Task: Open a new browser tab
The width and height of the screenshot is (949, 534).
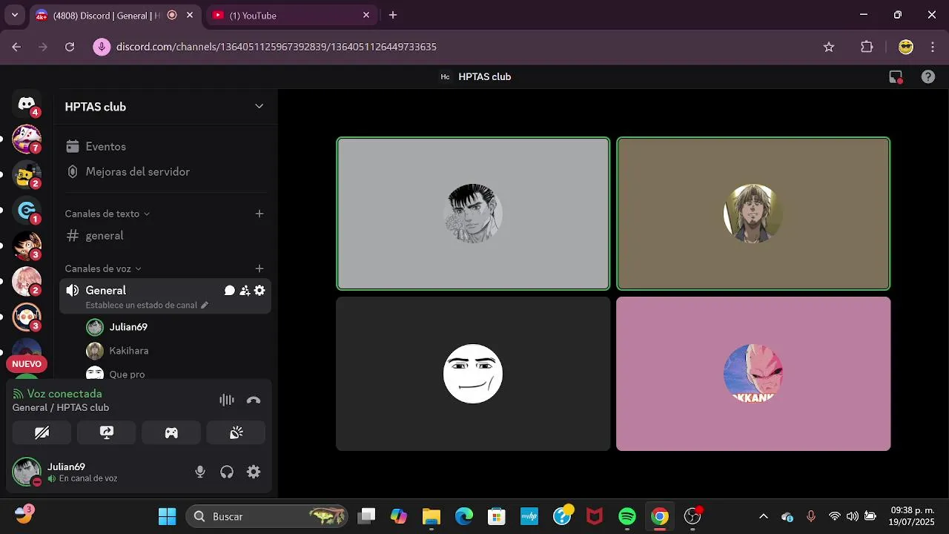Action: pyautogui.click(x=393, y=15)
